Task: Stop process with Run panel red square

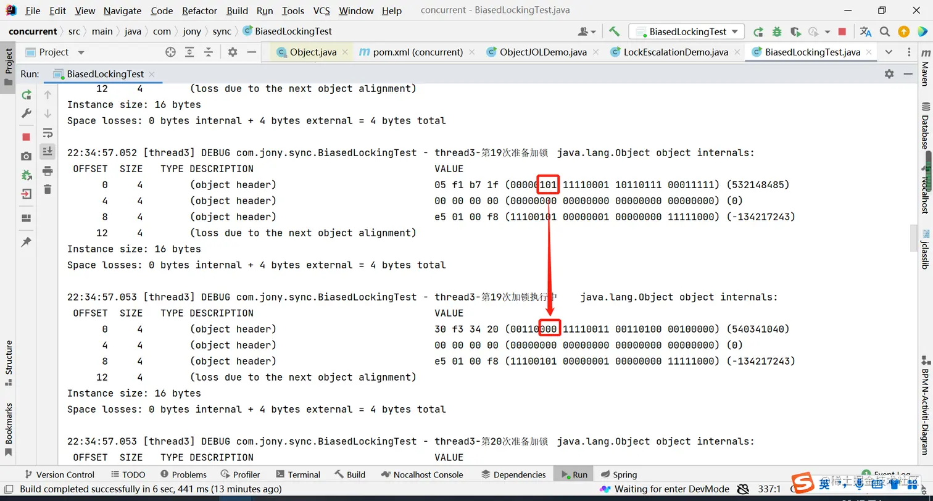Action: click(27, 137)
